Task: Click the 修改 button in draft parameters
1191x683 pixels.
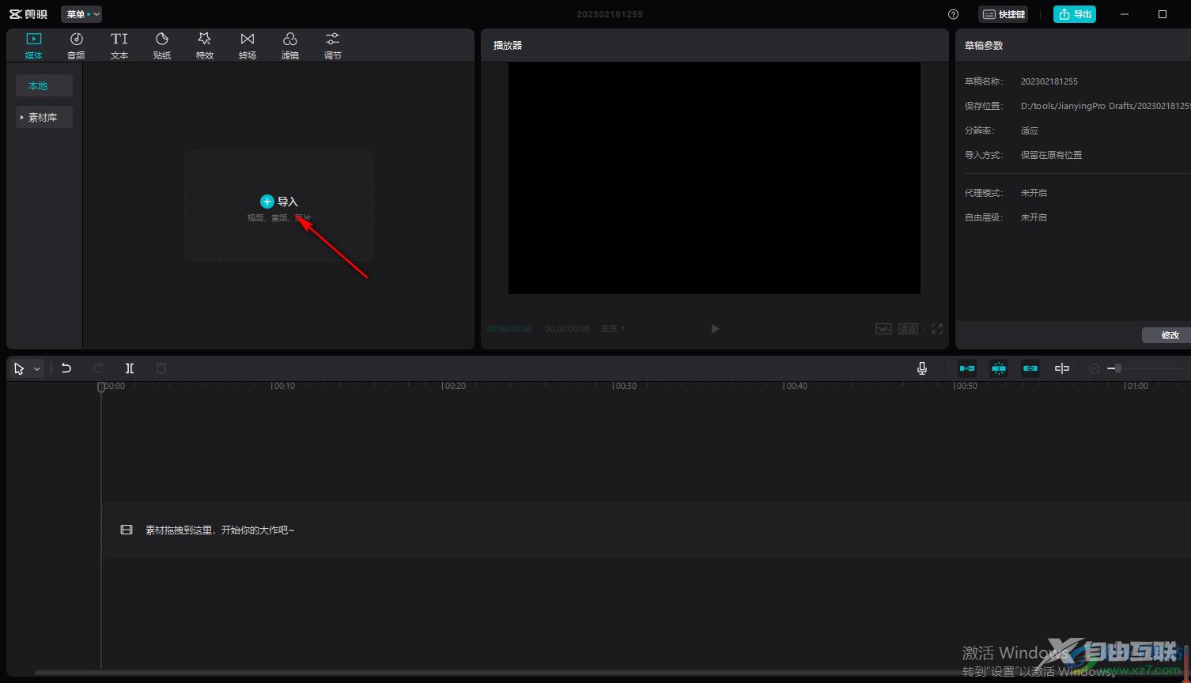Action: point(1166,335)
